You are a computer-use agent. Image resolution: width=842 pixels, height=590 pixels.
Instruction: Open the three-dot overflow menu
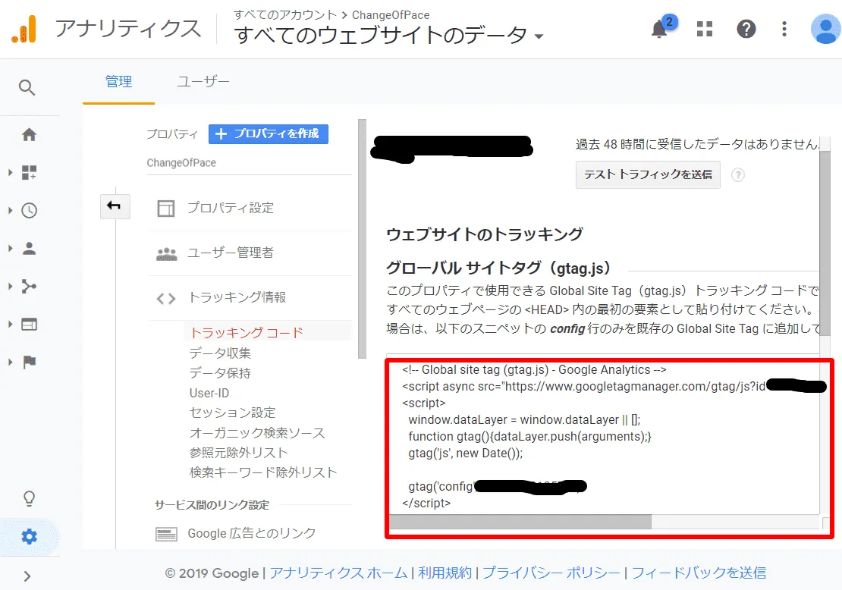(x=784, y=28)
